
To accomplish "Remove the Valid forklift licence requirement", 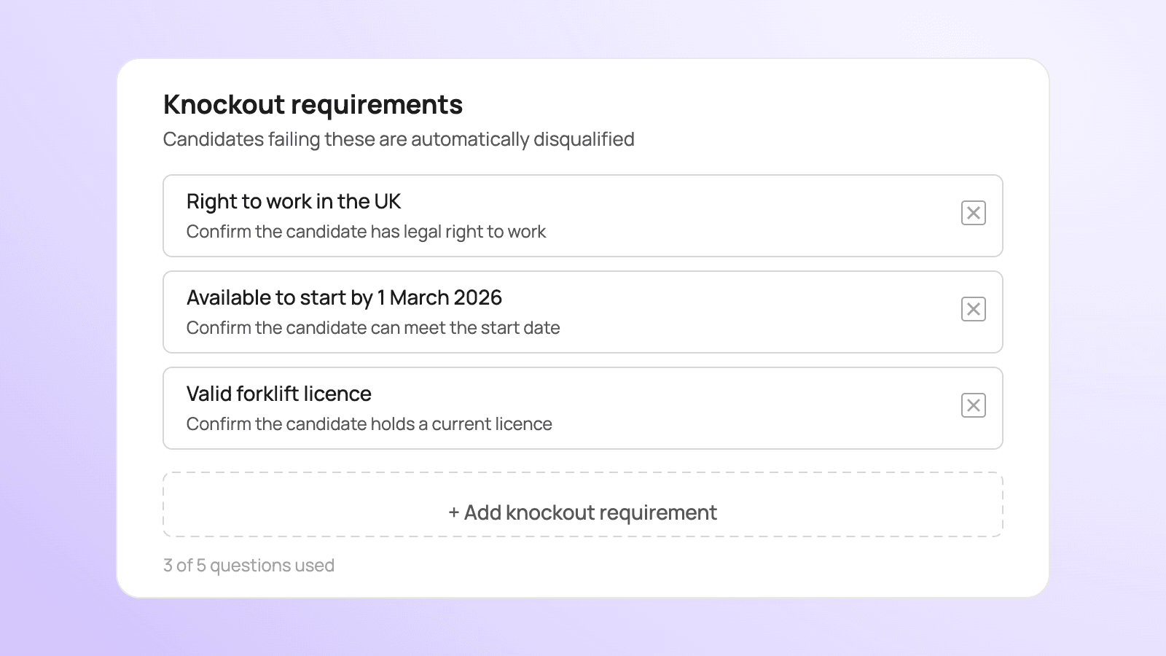I will pyautogui.click(x=973, y=405).
